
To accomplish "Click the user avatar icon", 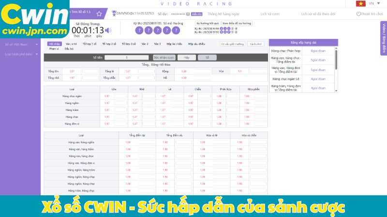I will point(114,14).
